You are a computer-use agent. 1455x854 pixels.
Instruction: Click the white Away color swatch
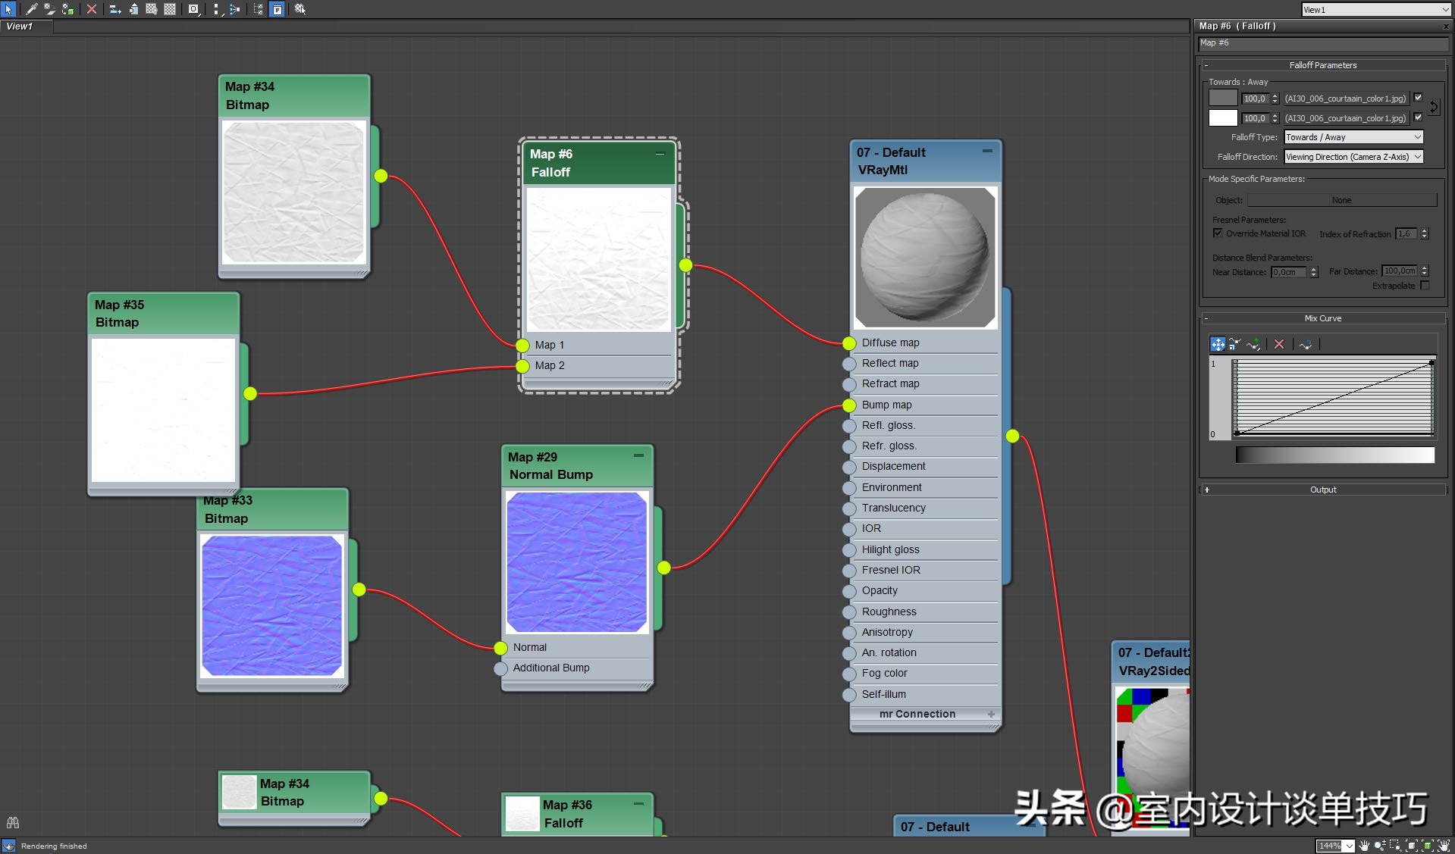click(1222, 118)
